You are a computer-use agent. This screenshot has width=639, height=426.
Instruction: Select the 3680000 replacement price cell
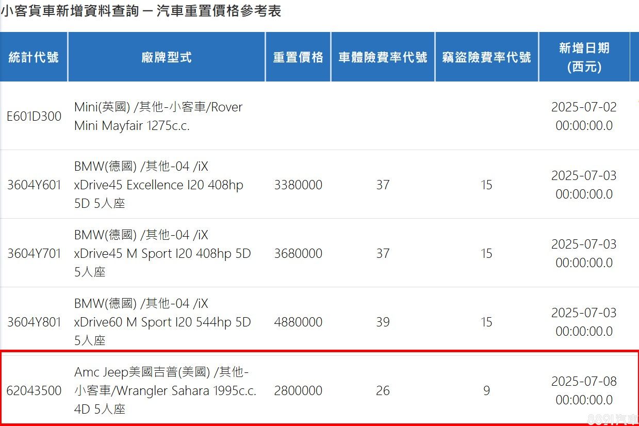point(298,253)
